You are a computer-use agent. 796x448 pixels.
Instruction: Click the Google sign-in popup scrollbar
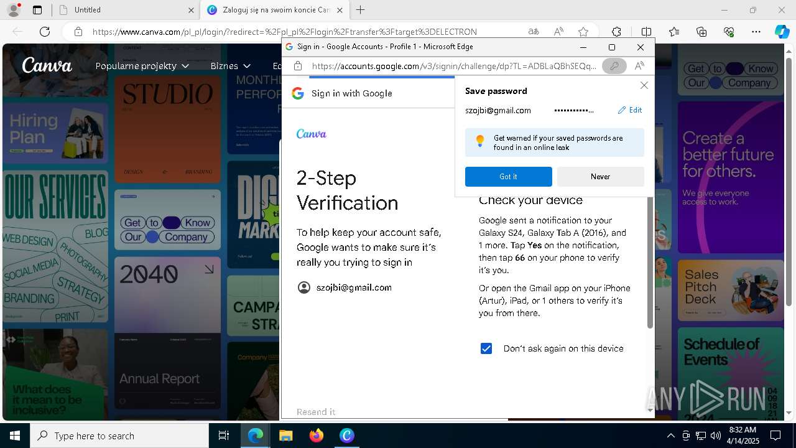(x=650, y=261)
